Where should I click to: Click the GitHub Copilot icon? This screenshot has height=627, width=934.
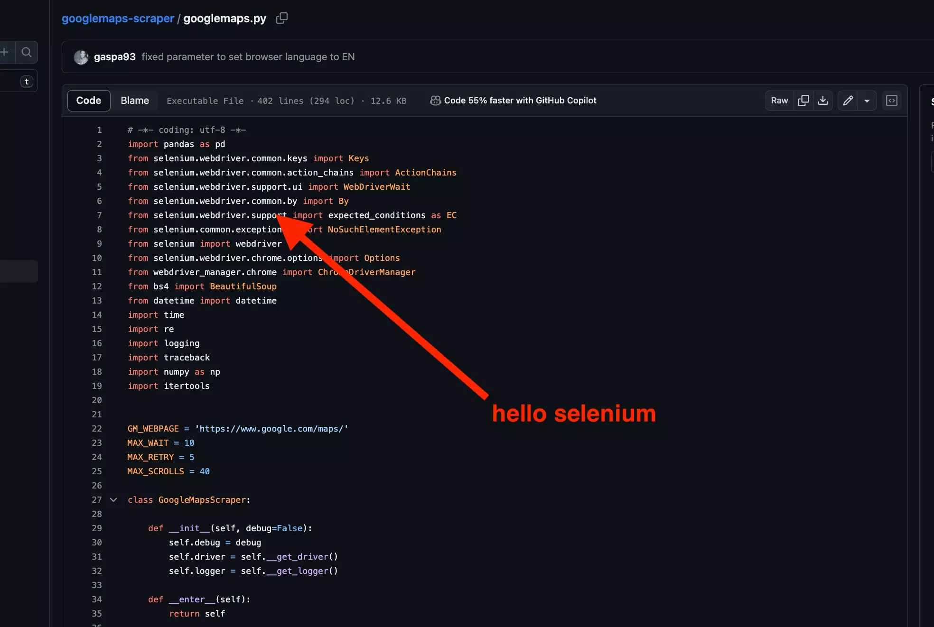[x=435, y=101]
